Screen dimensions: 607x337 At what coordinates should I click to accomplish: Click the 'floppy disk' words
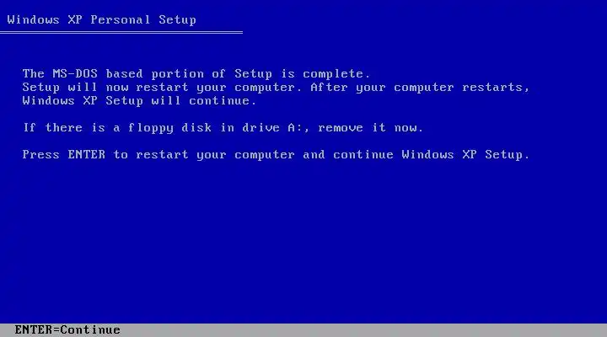170,128
